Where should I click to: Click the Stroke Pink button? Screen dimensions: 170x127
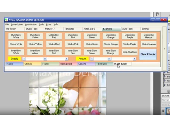[x=73, y=44]
